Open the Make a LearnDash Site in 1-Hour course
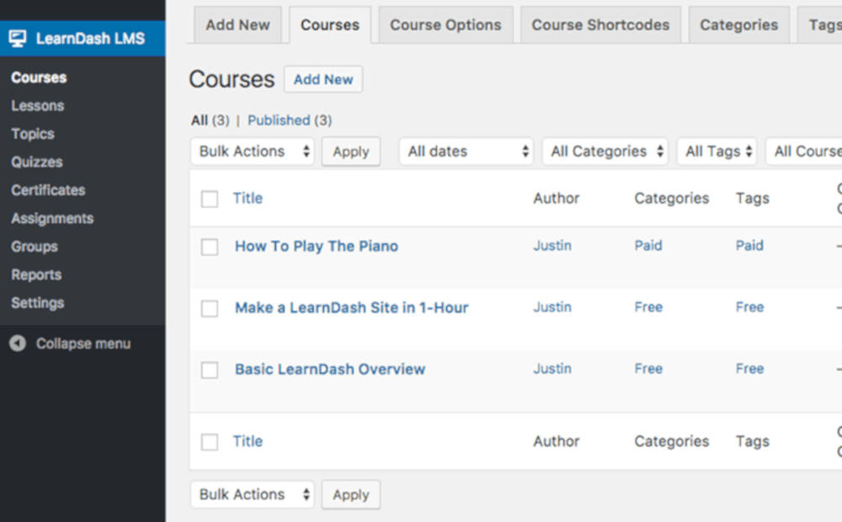This screenshot has width=842, height=522. pyautogui.click(x=351, y=307)
